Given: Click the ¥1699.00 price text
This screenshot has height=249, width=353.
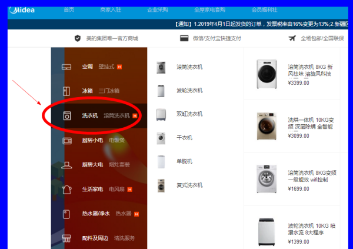Looking at the screenshot, I should click(298, 189).
